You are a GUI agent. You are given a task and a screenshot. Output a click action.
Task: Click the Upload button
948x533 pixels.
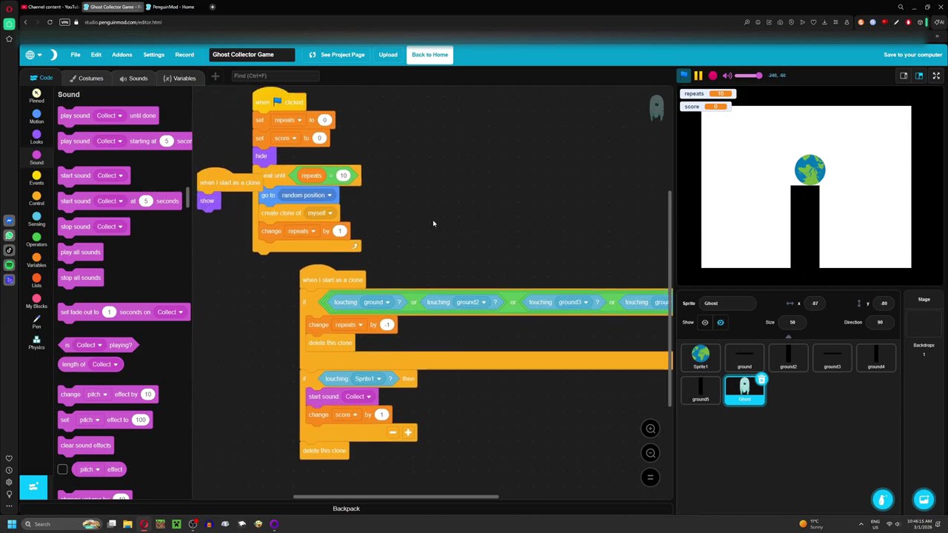click(388, 55)
